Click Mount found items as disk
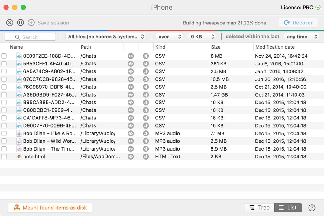Image resolution: width=324 pixels, height=216 pixels. point(50,208)
